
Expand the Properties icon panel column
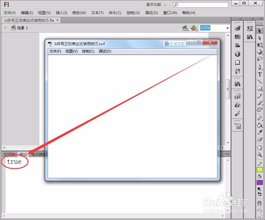[253, 19]
